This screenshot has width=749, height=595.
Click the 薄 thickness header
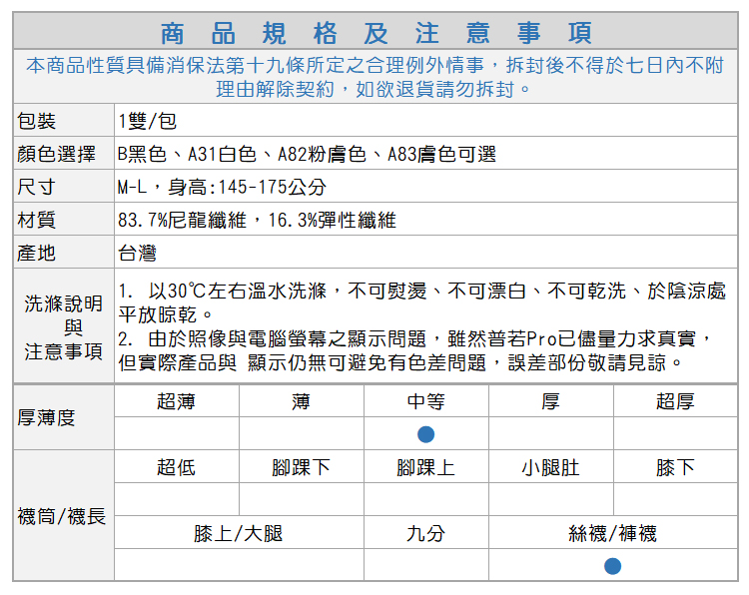pos(302,401)
